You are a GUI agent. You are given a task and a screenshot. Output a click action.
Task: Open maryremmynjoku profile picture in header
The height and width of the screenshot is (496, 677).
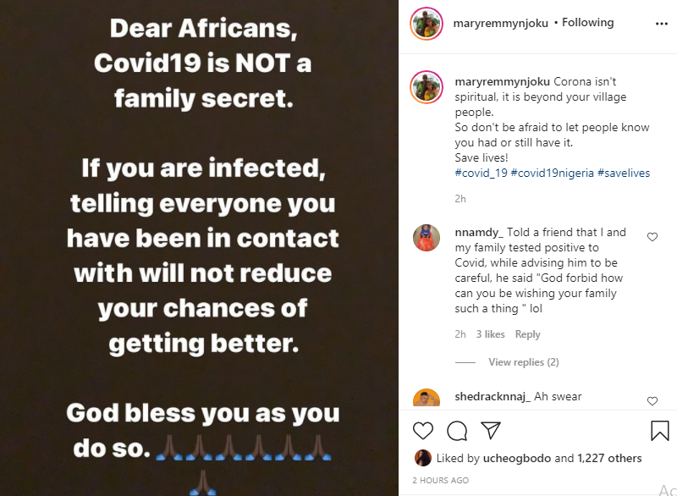point(427,24)
